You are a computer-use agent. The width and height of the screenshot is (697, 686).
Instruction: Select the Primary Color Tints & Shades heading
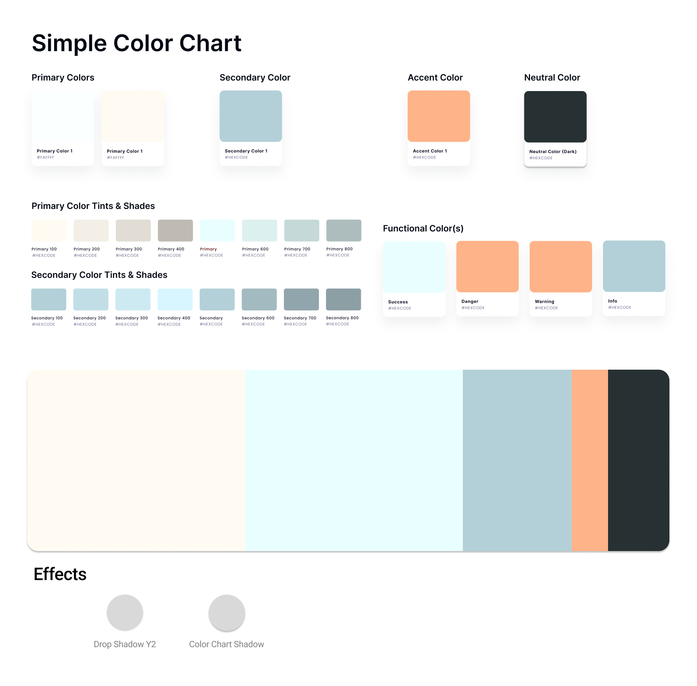[93, 206]
